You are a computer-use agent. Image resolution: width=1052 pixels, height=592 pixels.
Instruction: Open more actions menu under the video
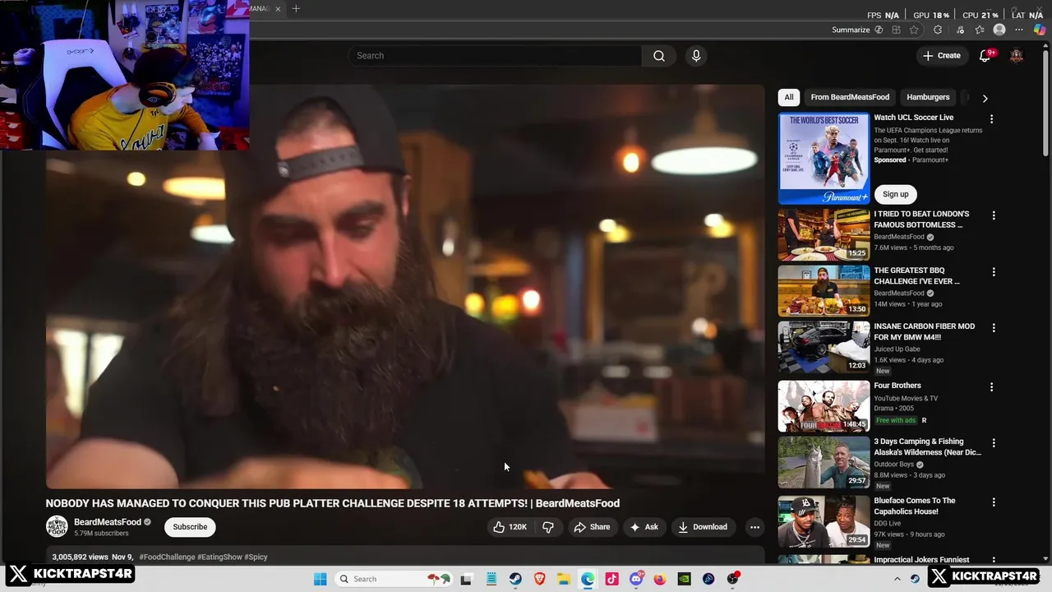coord(754,527)
